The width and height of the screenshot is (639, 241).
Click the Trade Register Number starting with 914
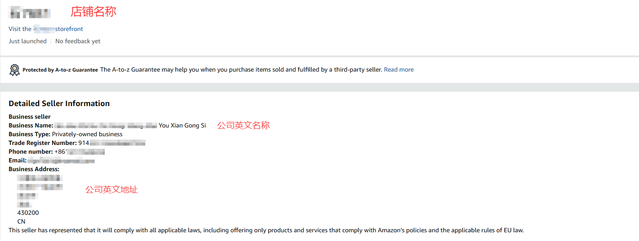coord(112,143)
